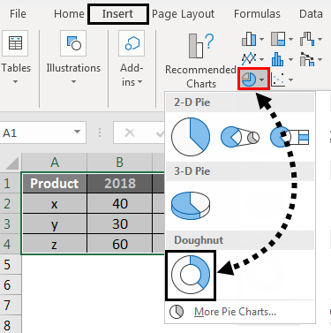Insert a Hierarchy treemap chart
Image resolution: width=331 pixels, height=333 pixels.
pyautogui.click(x=278, y=39)
